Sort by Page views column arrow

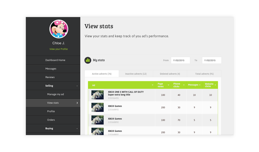(168, 85)
